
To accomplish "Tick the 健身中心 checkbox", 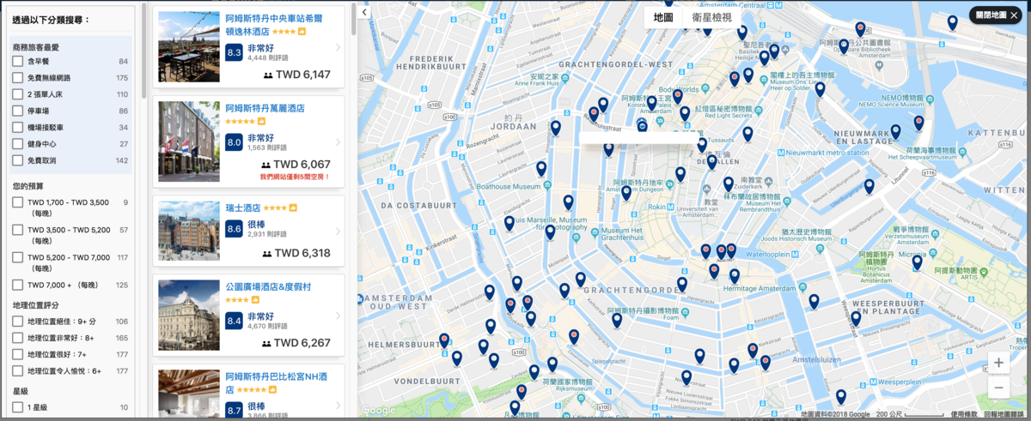I will 17,144.
